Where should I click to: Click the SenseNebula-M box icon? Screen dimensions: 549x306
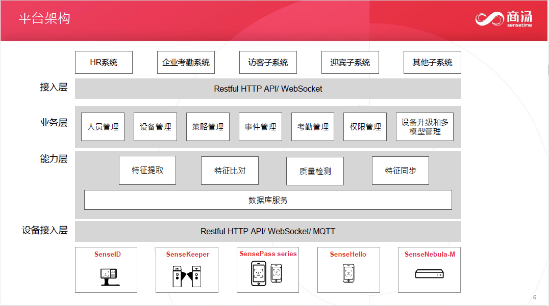[430, 273]
